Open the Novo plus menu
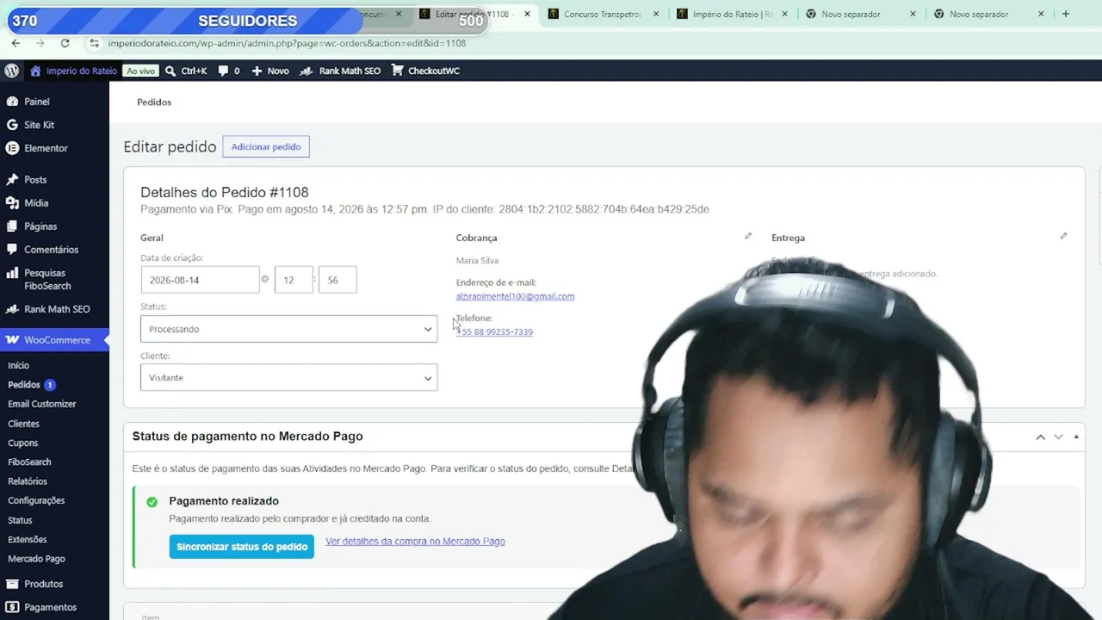This screenshot has height=620, width=1102. tap(269, 71)
